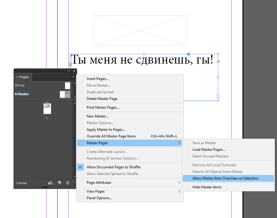Click the text frame out-port box

point(218,96)
